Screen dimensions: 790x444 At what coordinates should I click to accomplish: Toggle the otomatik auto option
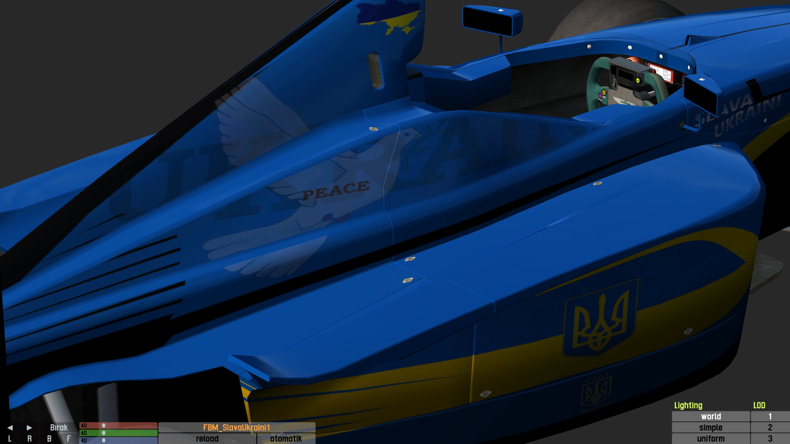point(286,439)
